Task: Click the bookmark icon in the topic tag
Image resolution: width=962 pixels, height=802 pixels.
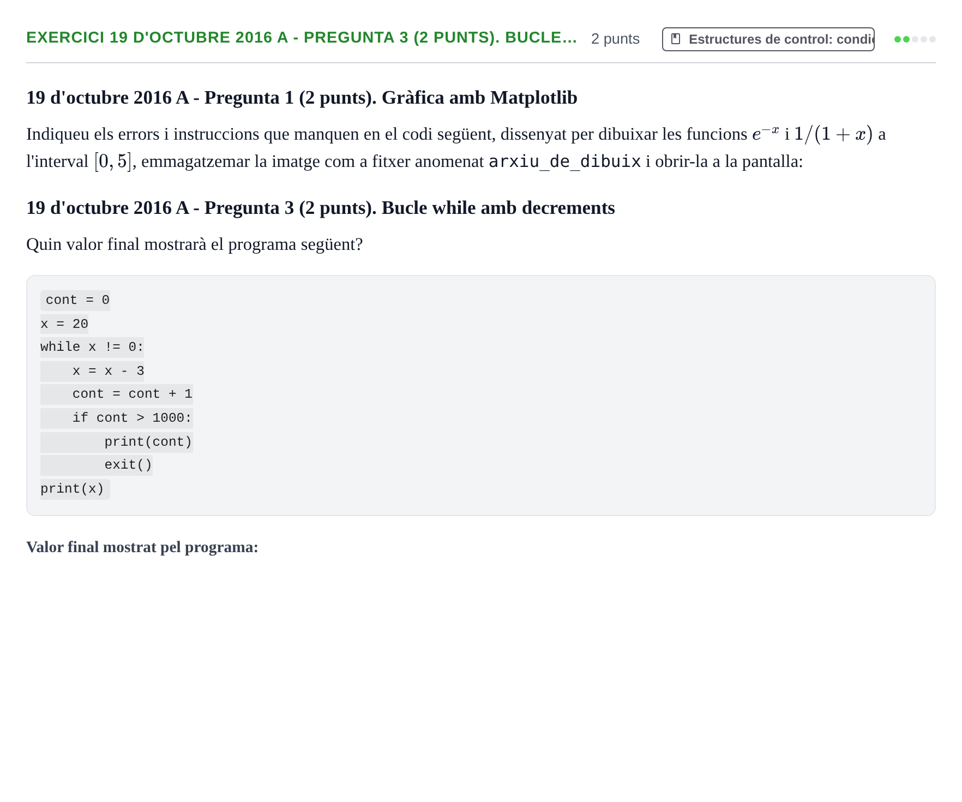Action: [676, 39]
